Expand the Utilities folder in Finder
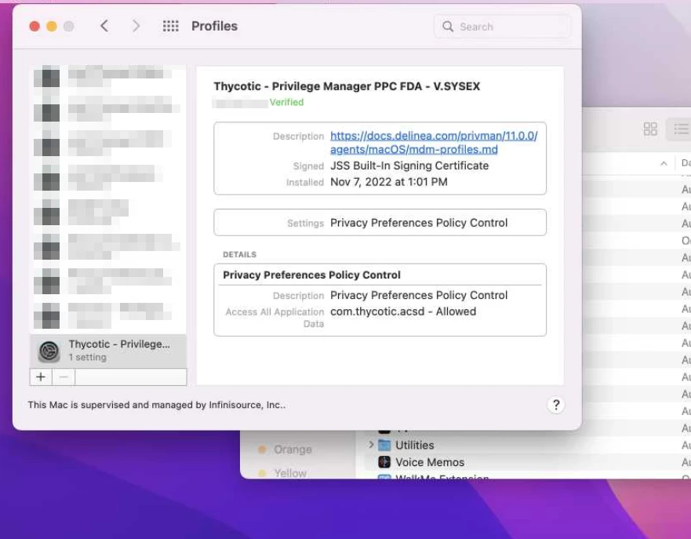This screenshot has height=539, width=691. pyautogui.click(x=371, y=445)
